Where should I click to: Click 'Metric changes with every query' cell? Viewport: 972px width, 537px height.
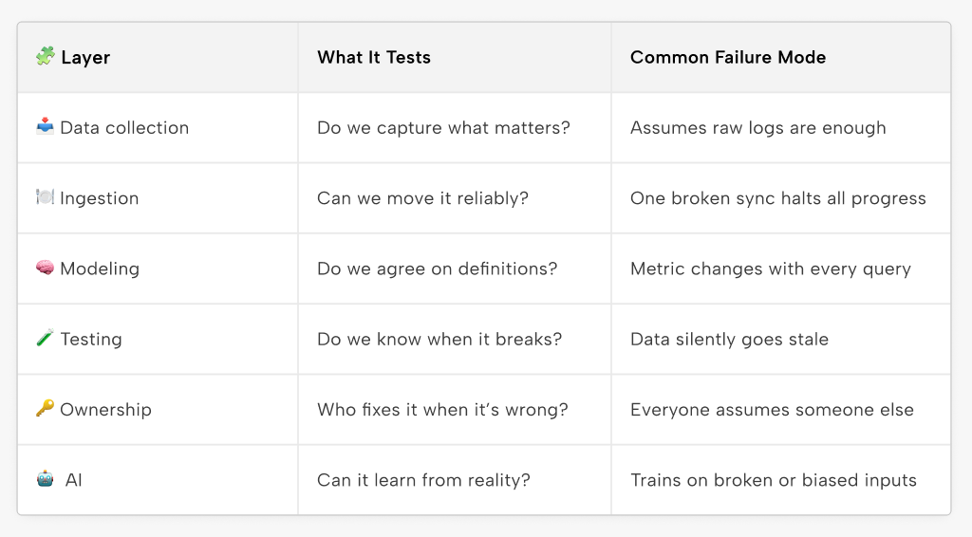tap(771, 268)
